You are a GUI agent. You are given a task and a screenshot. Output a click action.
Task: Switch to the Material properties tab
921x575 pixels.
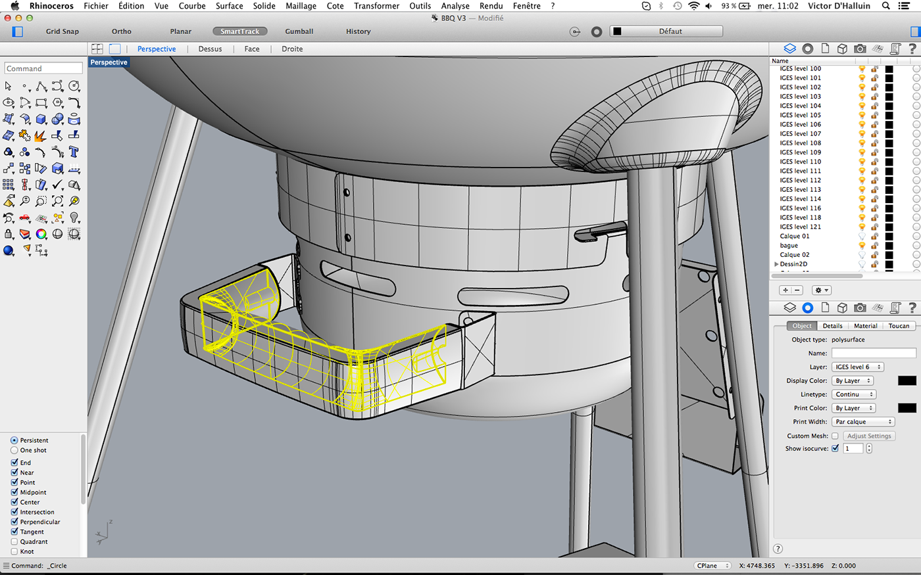(865, 326)
